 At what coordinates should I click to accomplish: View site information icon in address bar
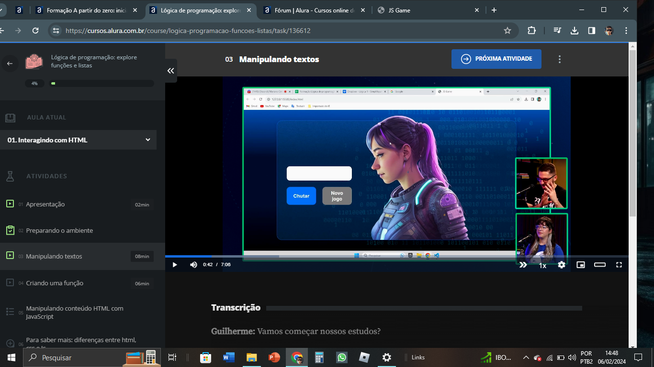(x=56, y=31)
